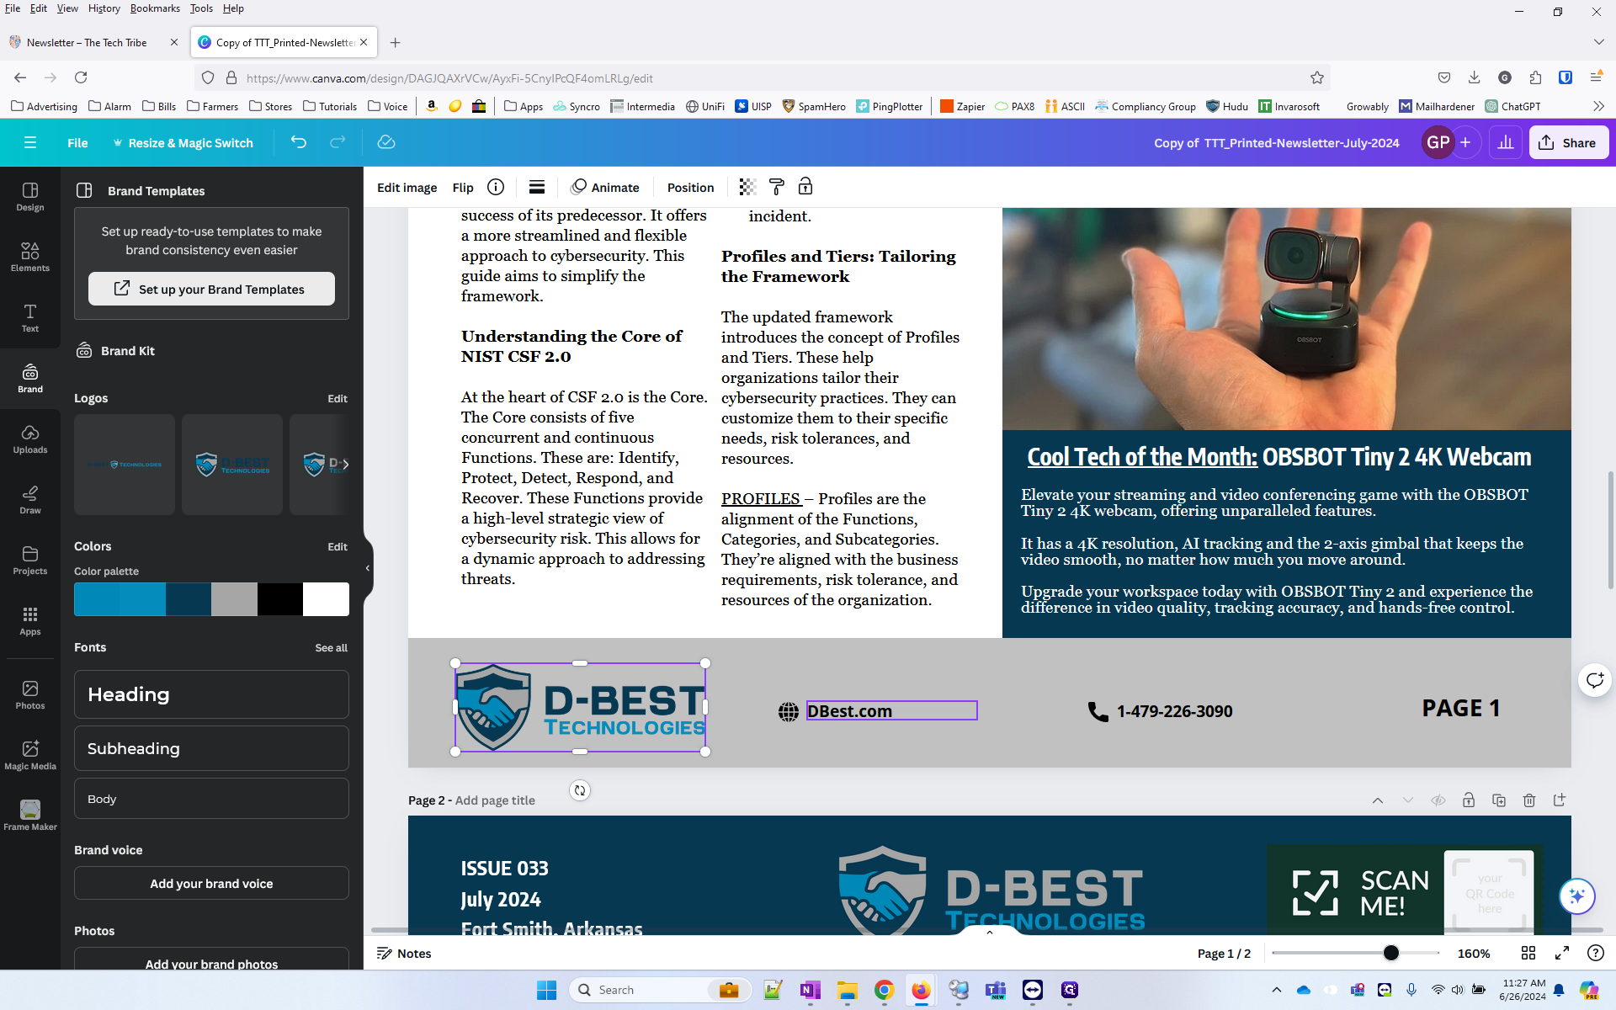Viewport: 1616px width, 1010px height.
Task: Click the copy style paint roller icon
Action: pos(777,187)
